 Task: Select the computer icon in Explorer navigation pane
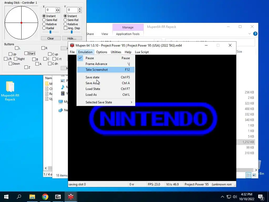tap(61, 102)
